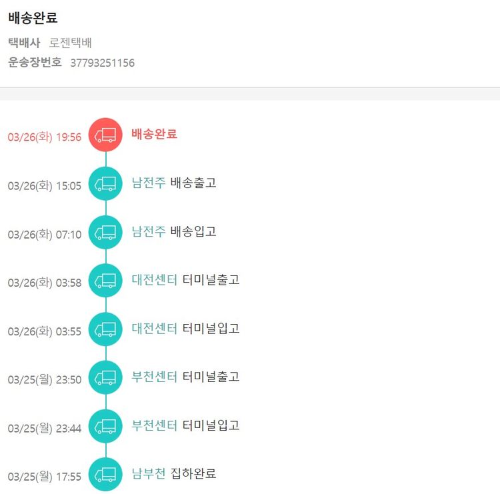Click the red 배송완료 status text

tap(155, 134)
